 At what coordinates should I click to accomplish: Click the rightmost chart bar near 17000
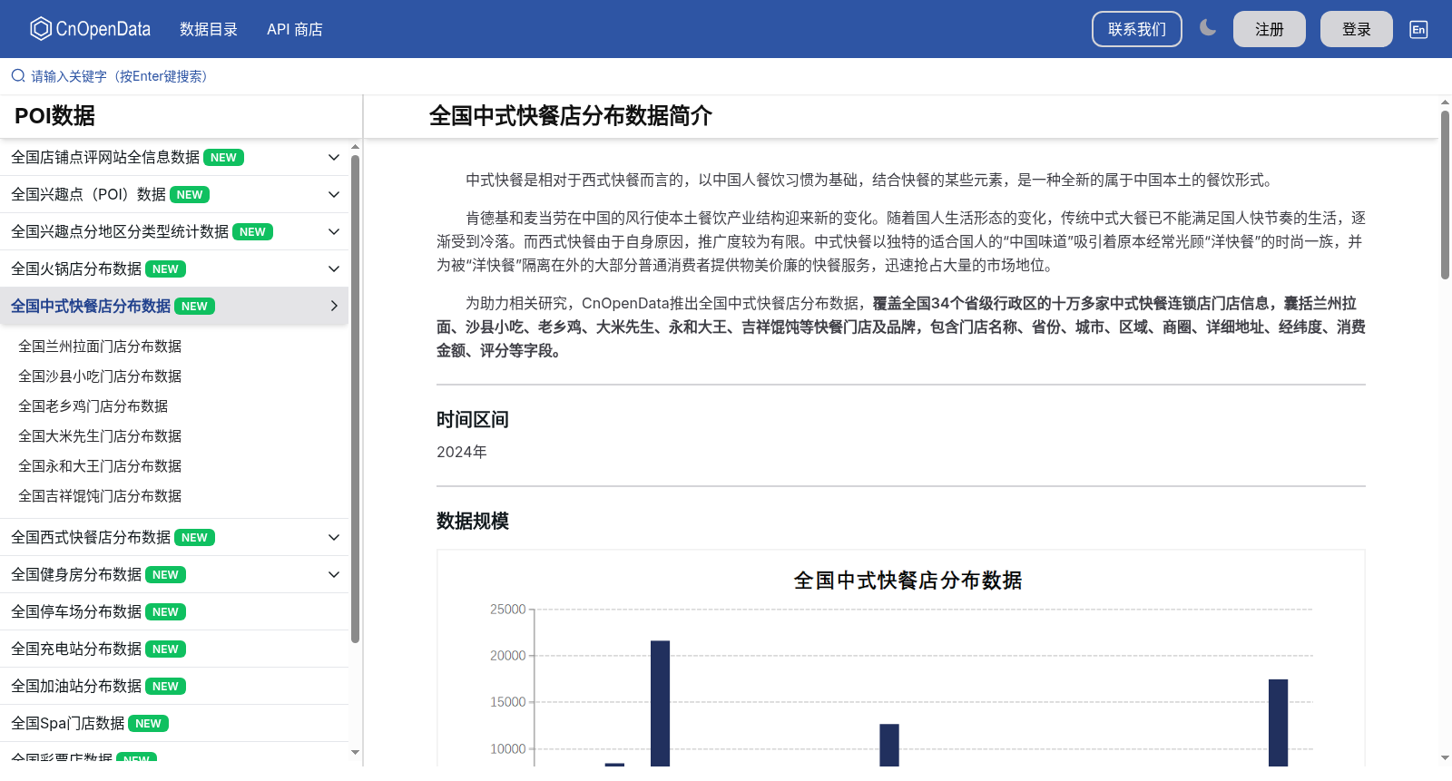tap(1278, 723)
